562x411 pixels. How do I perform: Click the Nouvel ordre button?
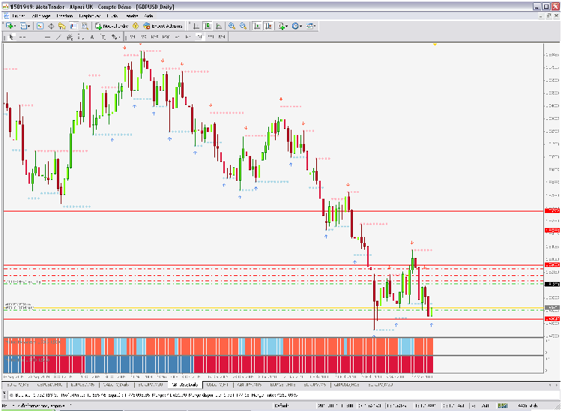[112, 25]
